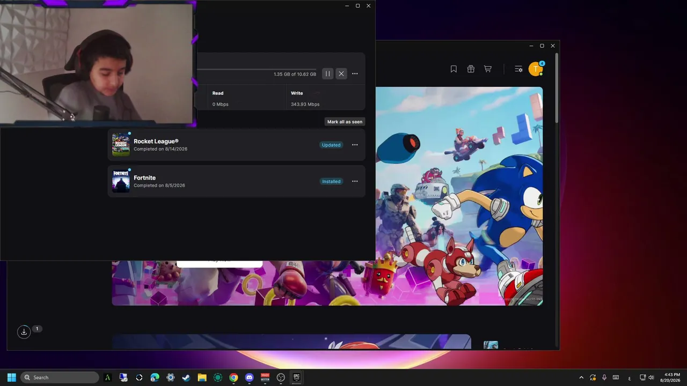Open Epic Games Launcher from the taskbar

(296, 377)
